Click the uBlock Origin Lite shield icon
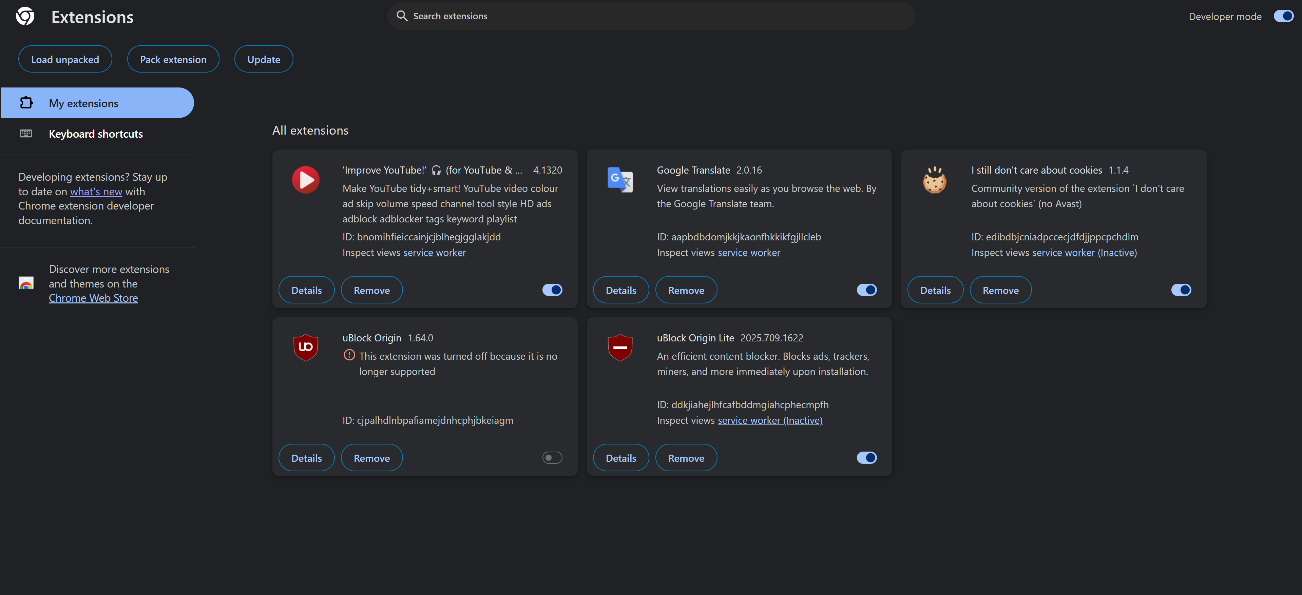The height and width of the screenshot is (595, 1302). 620,347
